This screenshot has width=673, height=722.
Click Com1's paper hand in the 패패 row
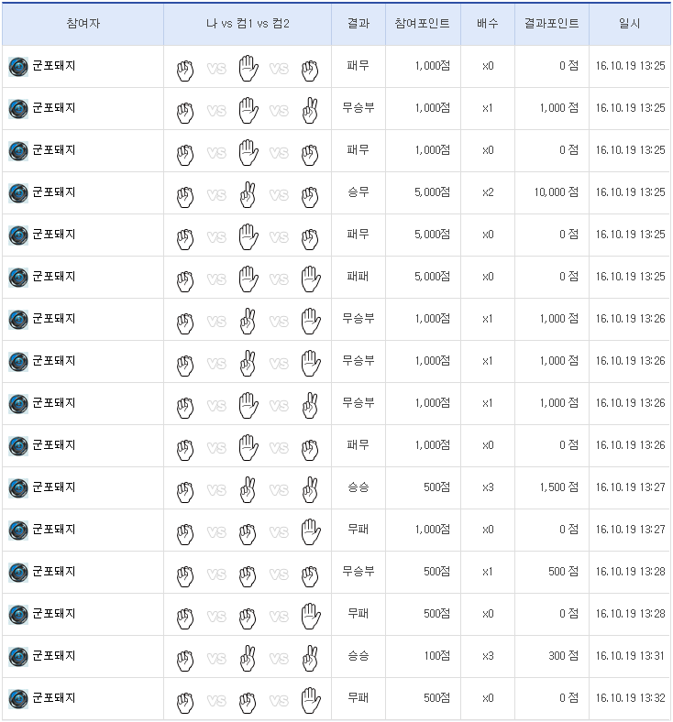pyautogui.click(x=248, y=278)
